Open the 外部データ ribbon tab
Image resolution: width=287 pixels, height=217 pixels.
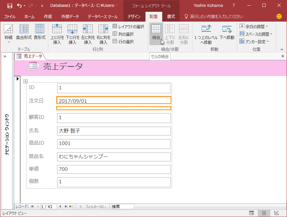pyautogui.click(x=70, y=17)
